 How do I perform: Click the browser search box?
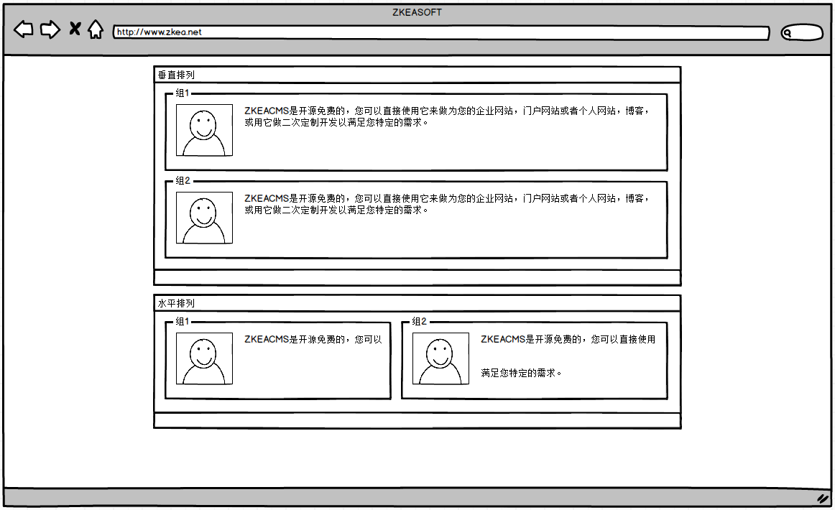pyautogui.click(x=802, y=32)
